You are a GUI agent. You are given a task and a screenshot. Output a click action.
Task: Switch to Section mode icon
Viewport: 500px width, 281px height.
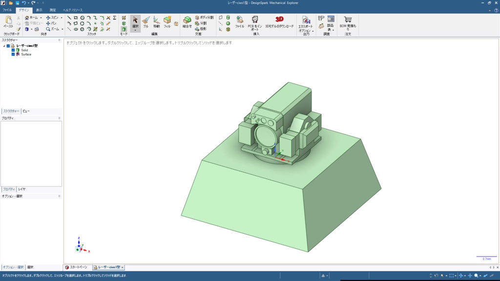click(124, 23)
